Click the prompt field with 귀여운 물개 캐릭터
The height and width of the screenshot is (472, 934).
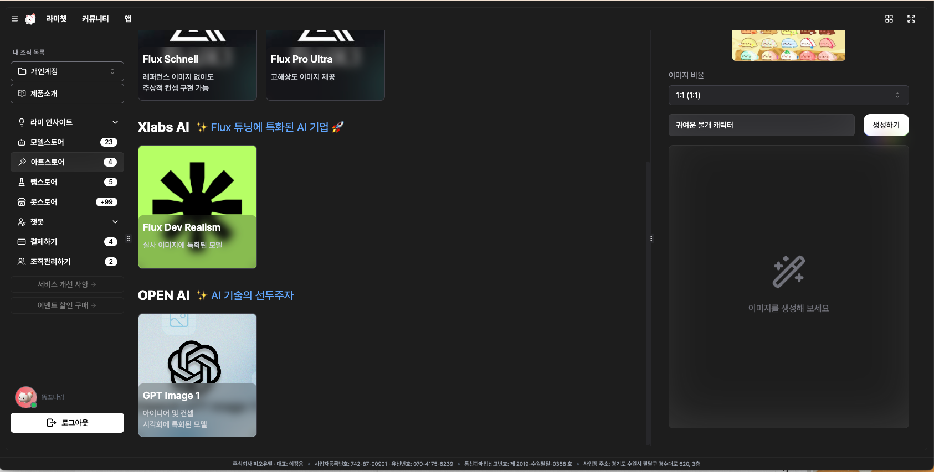(762, 125)
